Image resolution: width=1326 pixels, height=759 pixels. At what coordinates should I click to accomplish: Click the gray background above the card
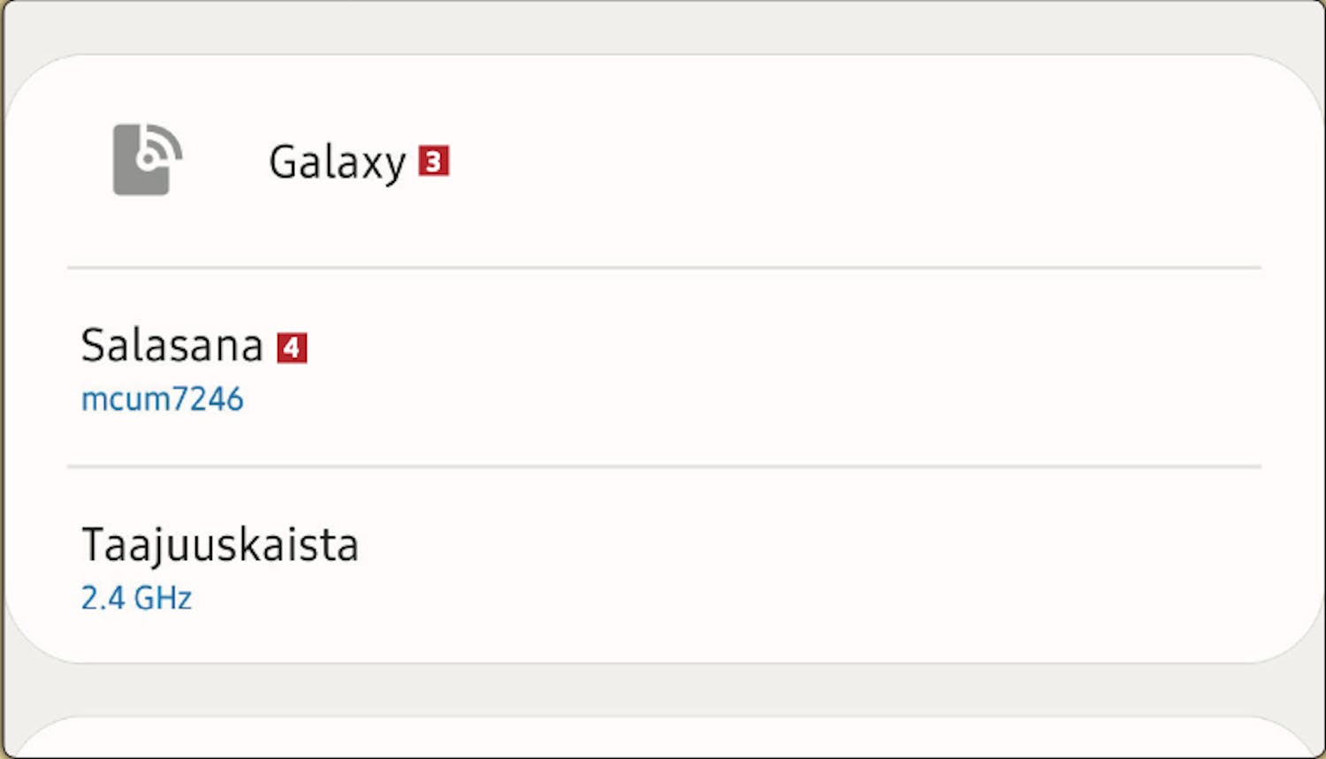[663, 27]
